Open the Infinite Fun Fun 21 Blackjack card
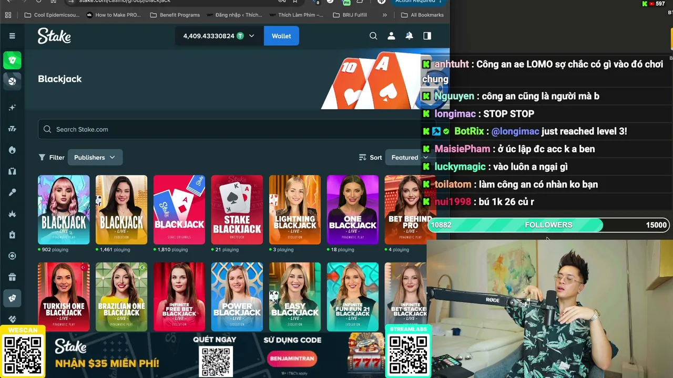 pyautogui.click(x=353, y=297)
